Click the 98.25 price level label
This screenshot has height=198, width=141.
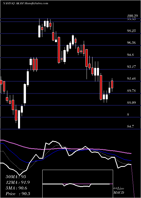132,31
